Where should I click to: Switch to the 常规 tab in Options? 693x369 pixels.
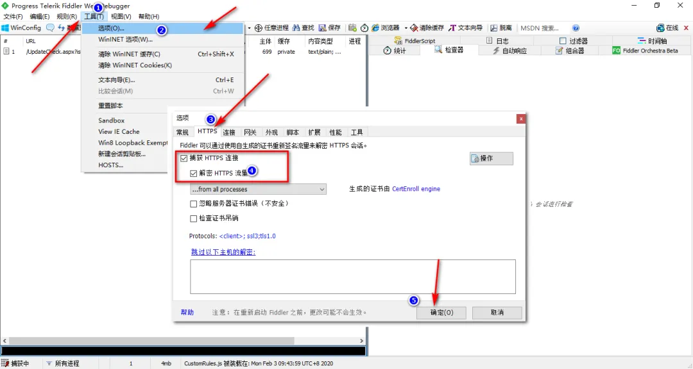tap(182, 133)
